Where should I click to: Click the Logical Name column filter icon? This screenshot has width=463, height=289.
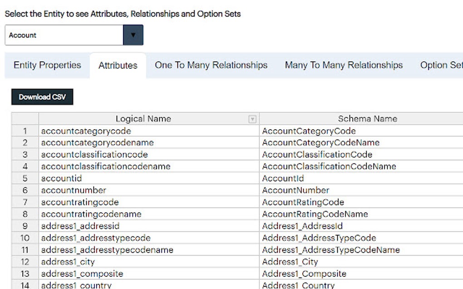point(252,119)
